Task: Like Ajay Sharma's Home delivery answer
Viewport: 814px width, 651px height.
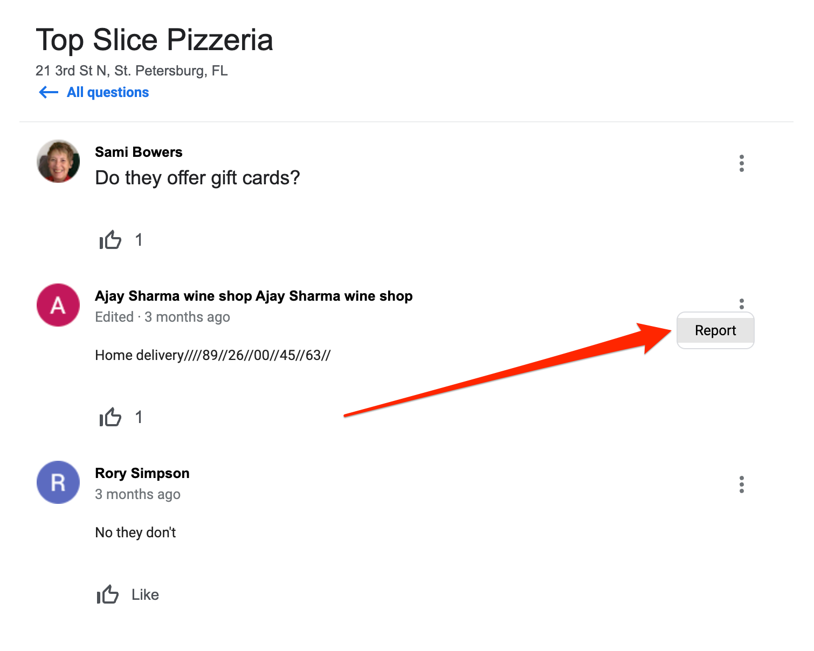Action: click(111, 417)
